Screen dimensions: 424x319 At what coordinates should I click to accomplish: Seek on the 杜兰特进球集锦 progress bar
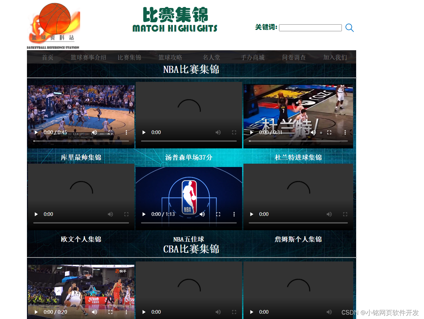pyautogui.click(x=298, y=141)
